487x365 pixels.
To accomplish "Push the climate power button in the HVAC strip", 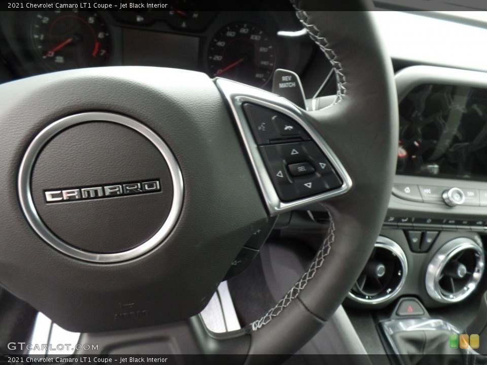I will click(x=429, y=222).
